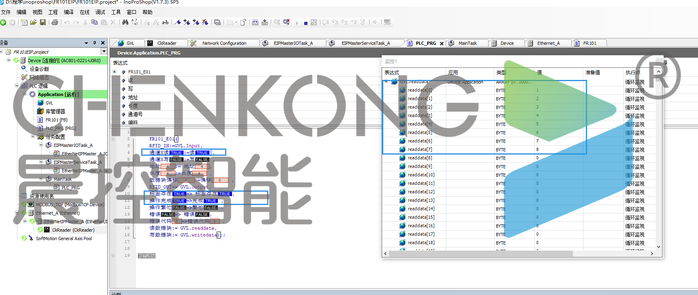Select CkReader (CkReader) device node
Viewport: 698px width, 295px height.
pyautogui.click(x=73, y=230)
